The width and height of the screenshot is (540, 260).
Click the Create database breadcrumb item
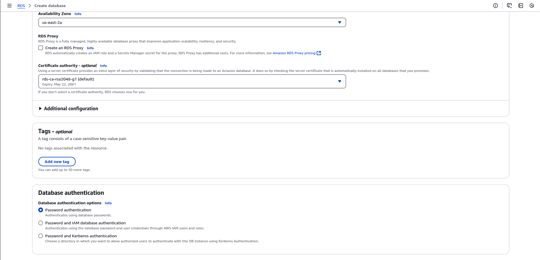pyautogui.click(x=50, y=6)
